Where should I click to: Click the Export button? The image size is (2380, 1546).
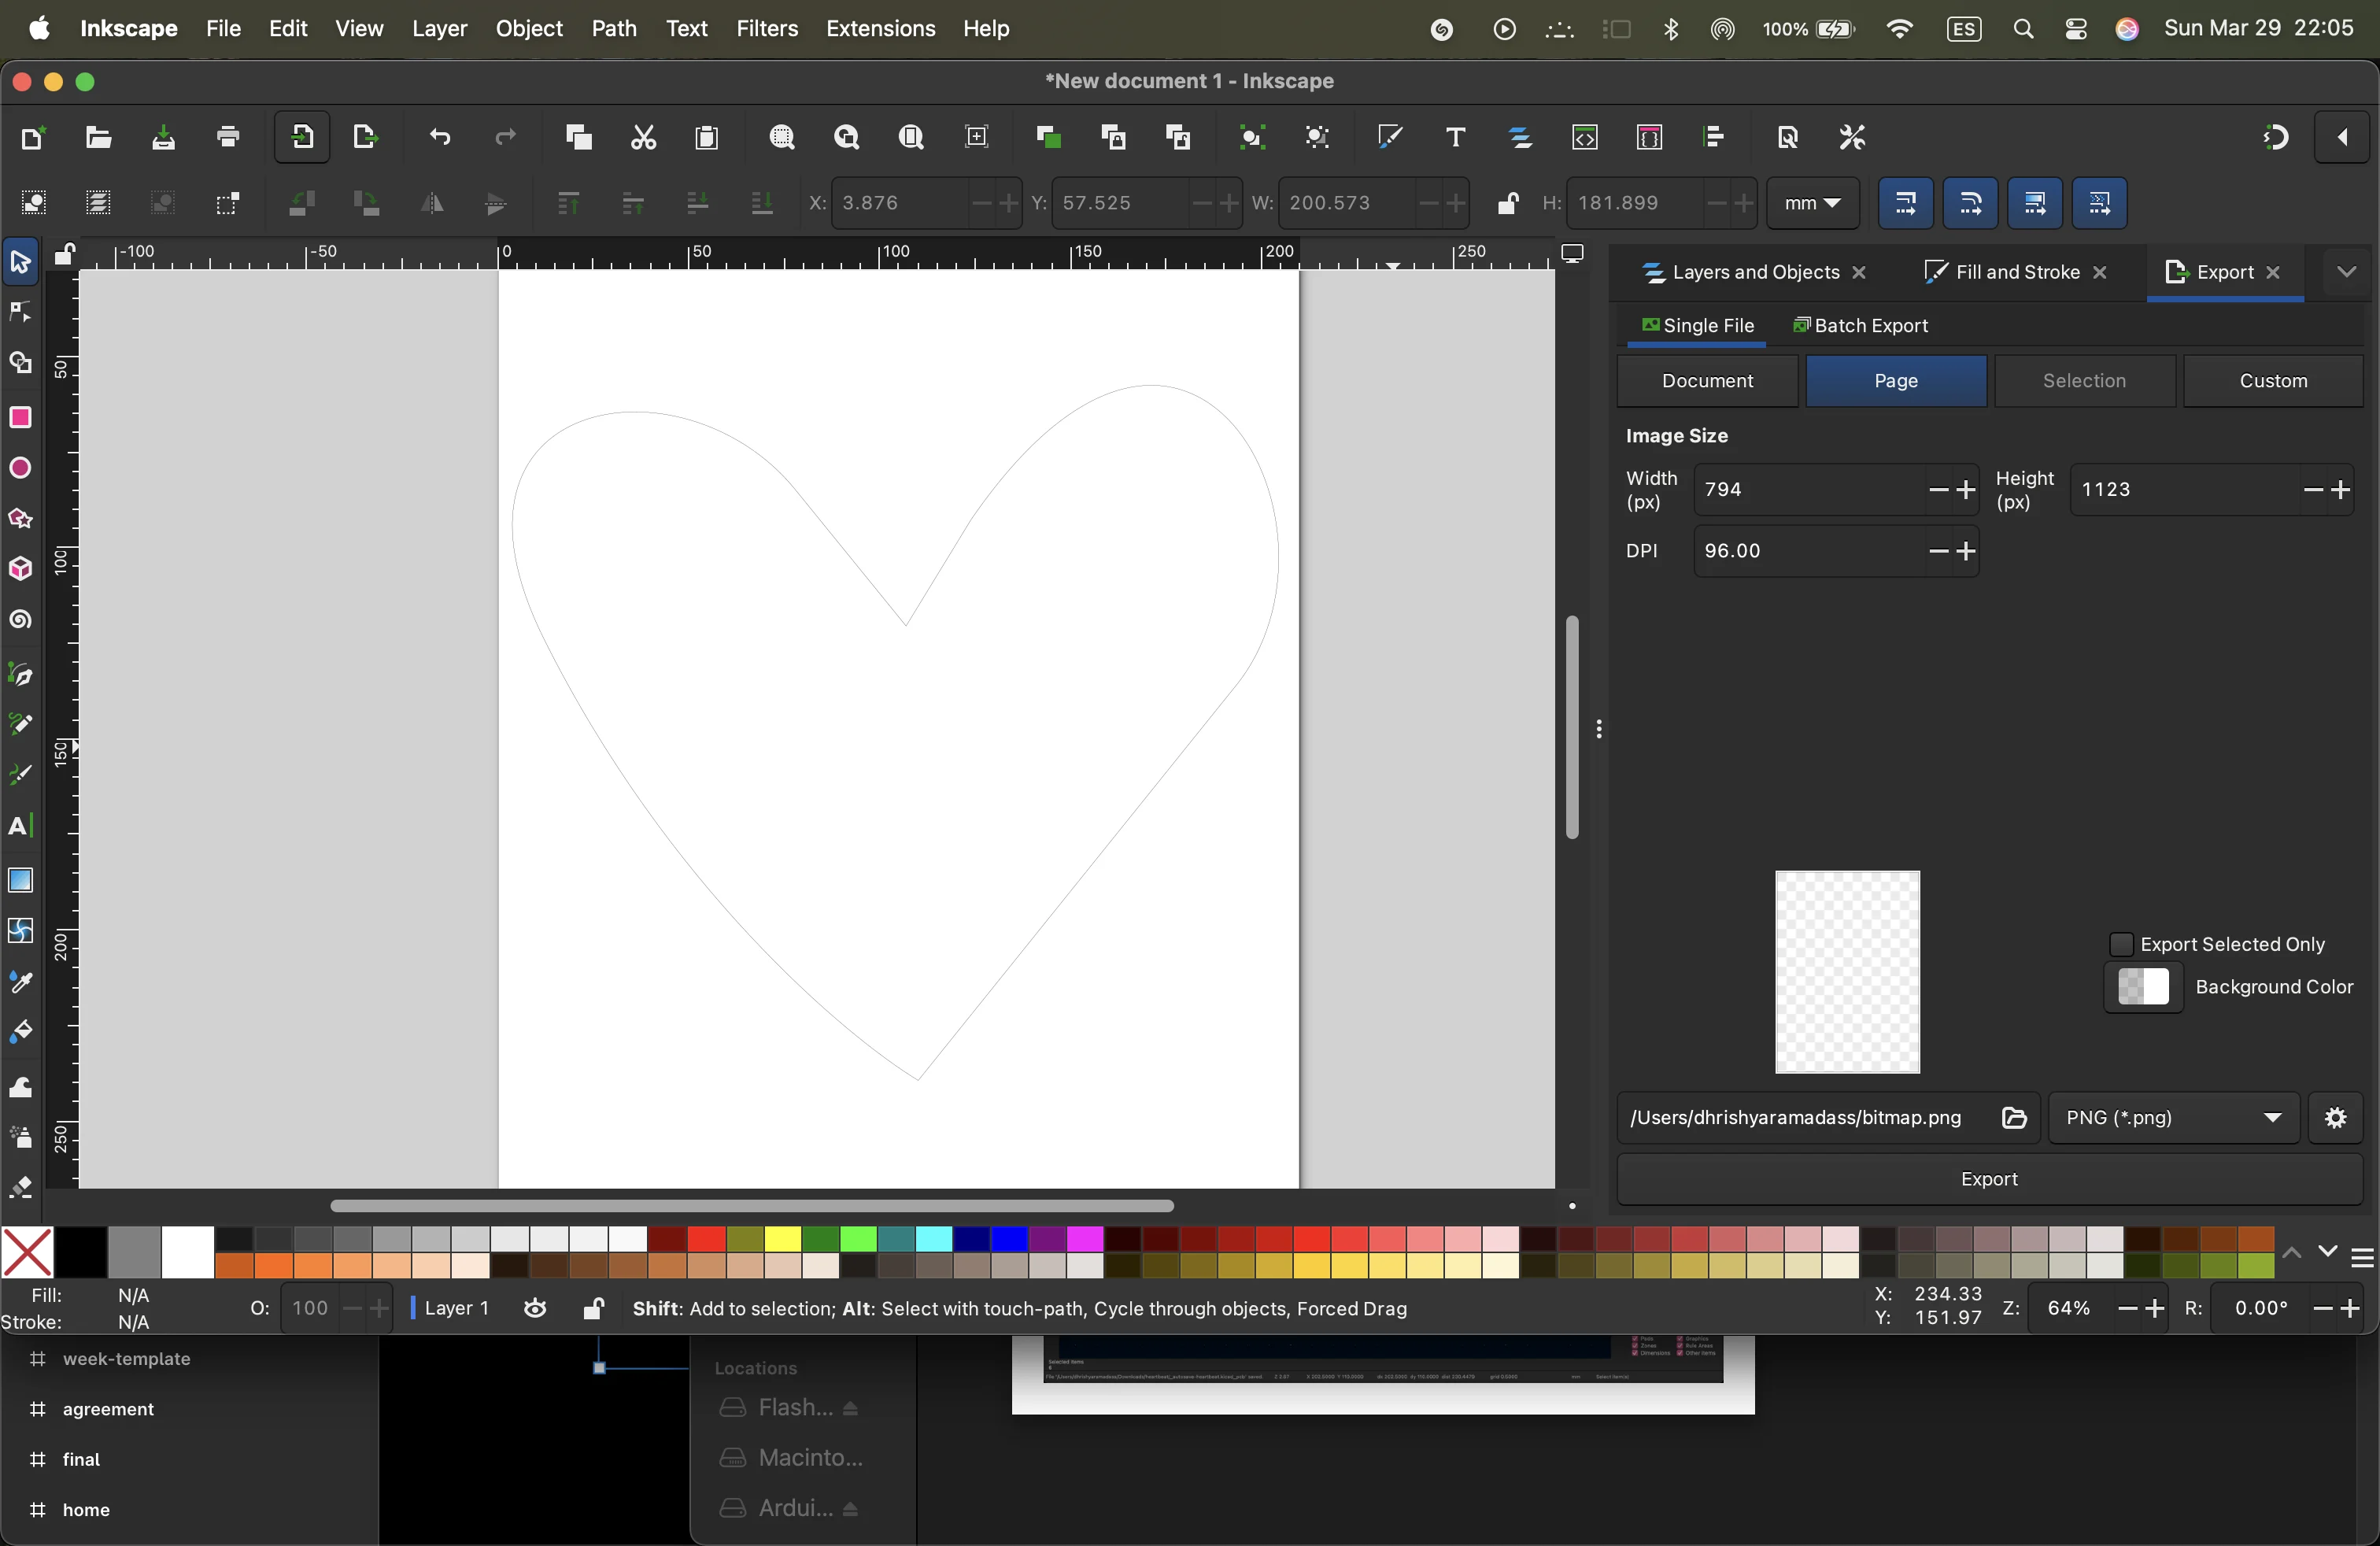click(1988, 1180)
